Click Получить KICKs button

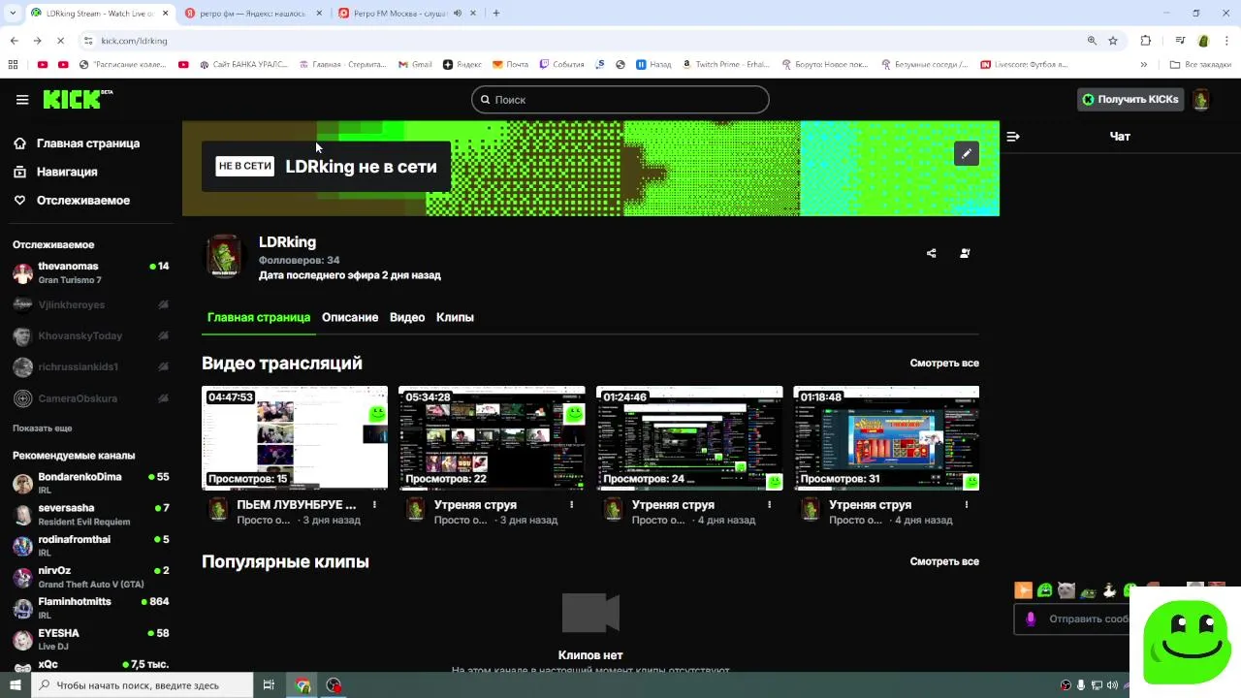1130,99
